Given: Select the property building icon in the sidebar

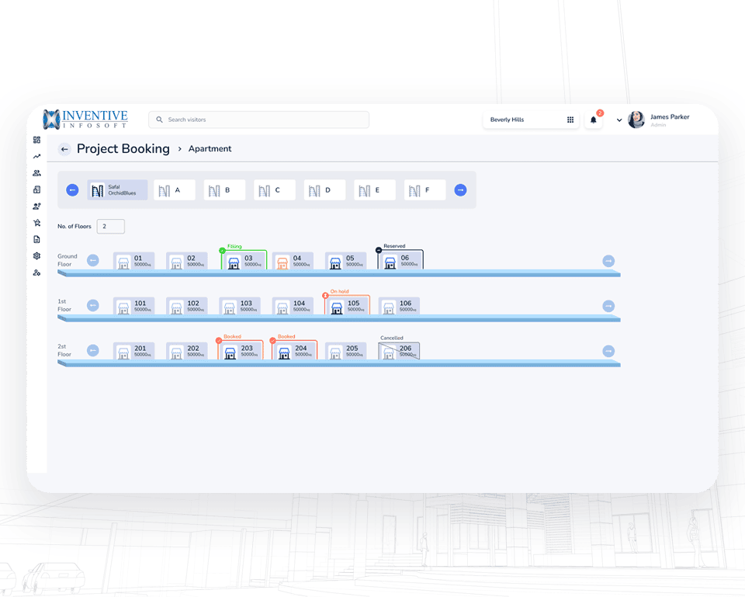Looking at the screenshot, I should [x=36, y=189].
